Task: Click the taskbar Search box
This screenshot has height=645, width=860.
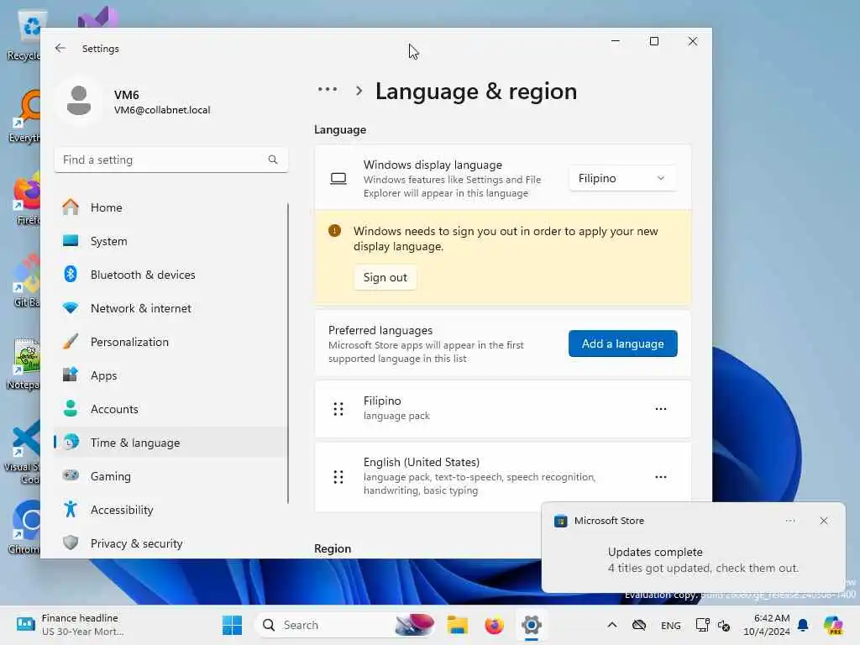Action: 345,625
